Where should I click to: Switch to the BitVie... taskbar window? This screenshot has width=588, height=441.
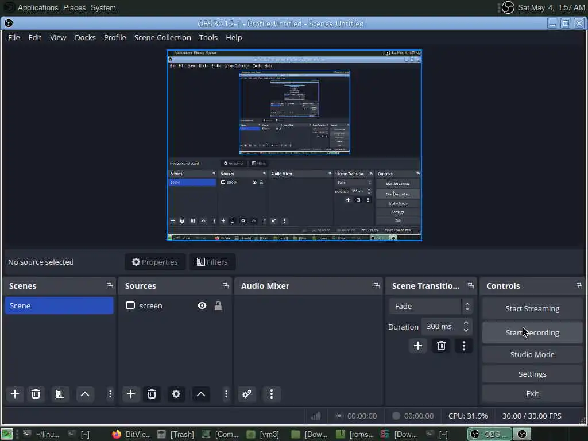tap(131, 434)
